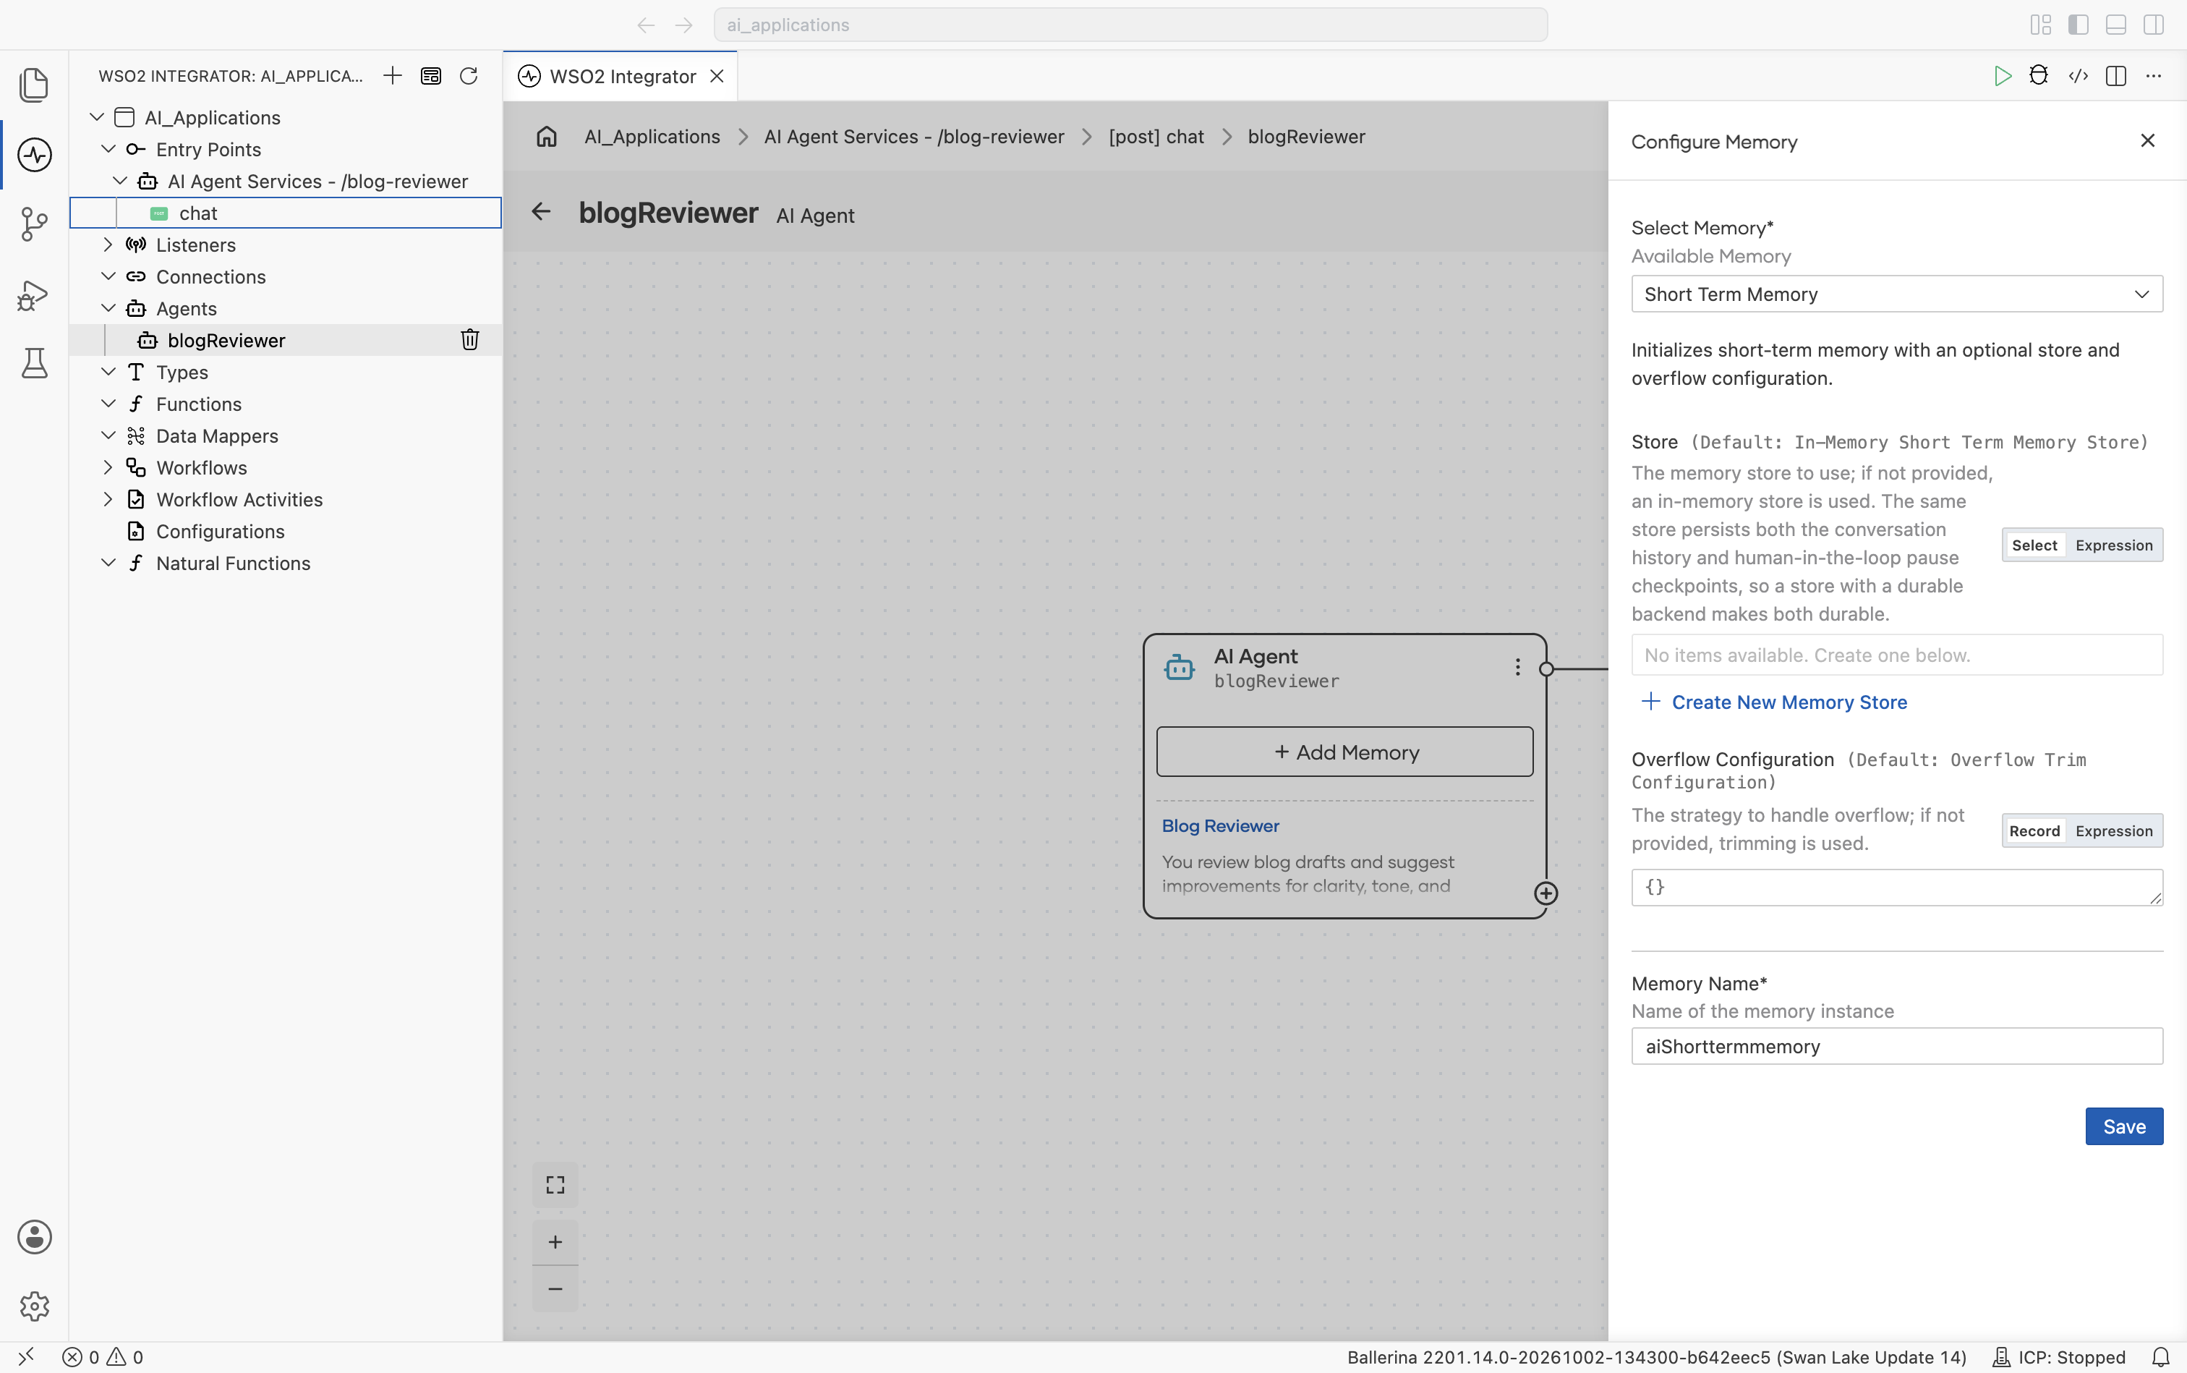Collapse the Entry Points tree node
The image size is (2187, 1373).
108,149
